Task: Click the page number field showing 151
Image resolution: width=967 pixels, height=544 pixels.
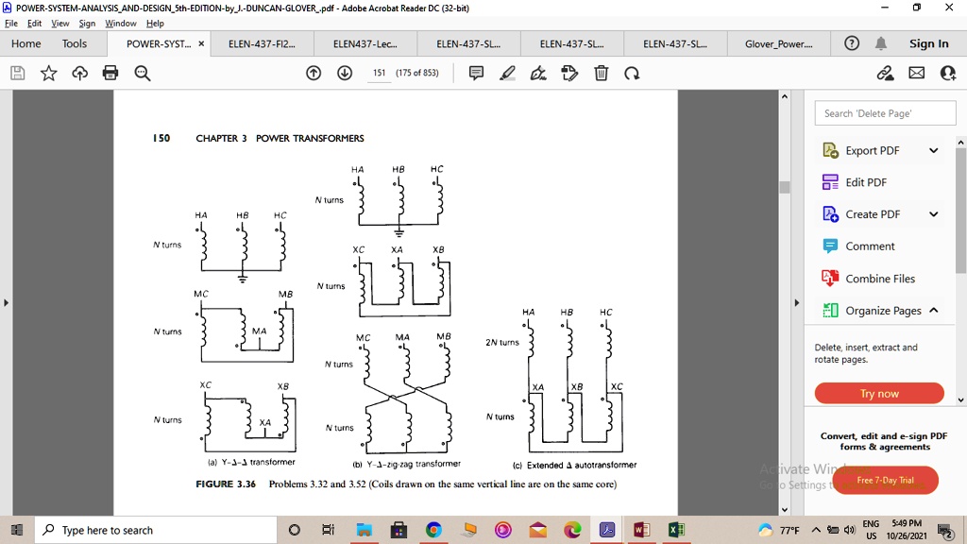Action: [x=379, y=73]
